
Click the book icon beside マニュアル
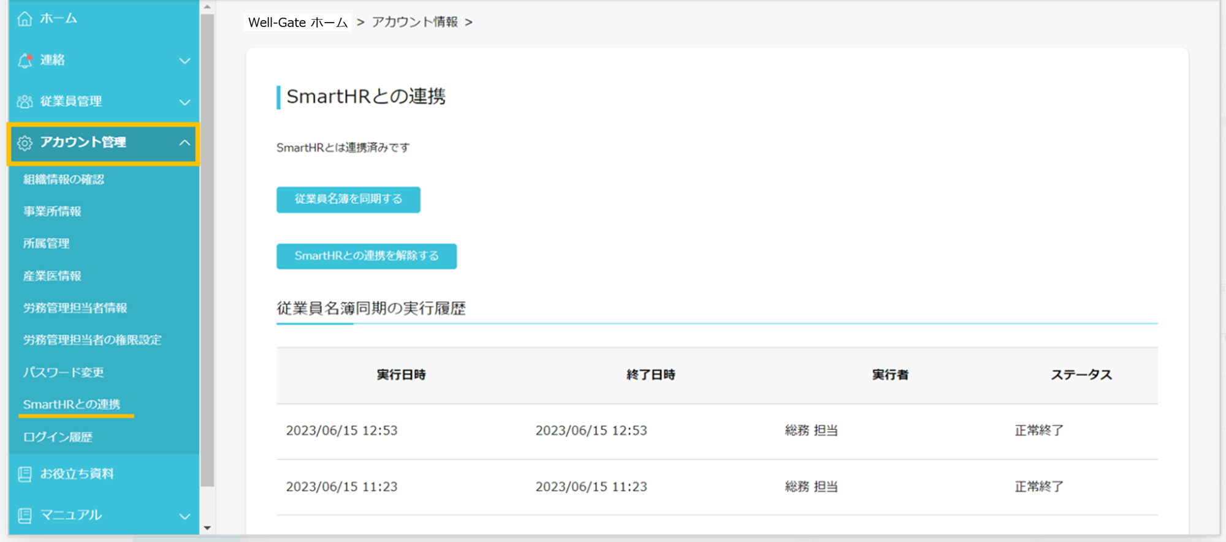[x=25, y=516]
